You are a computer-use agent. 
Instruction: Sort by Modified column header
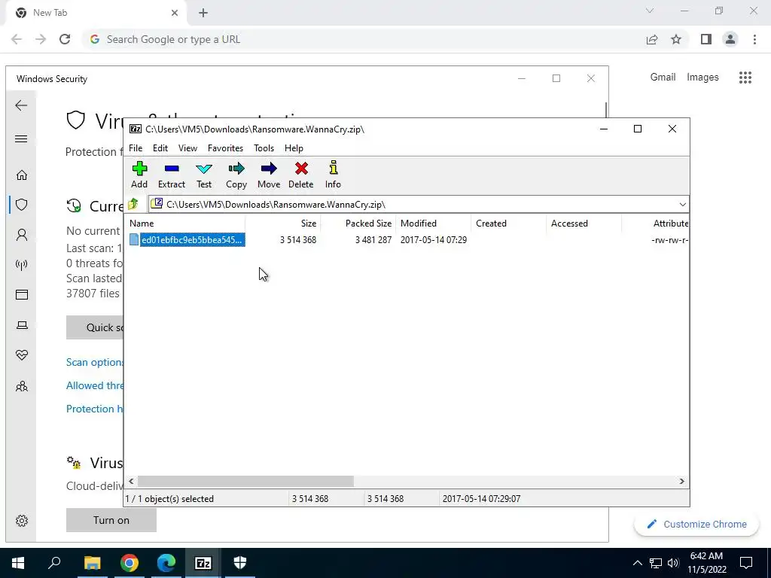(x=433, y=223)
